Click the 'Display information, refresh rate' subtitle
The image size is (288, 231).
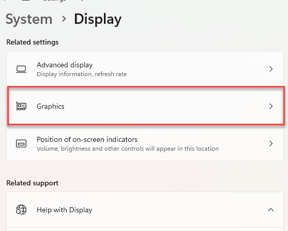click(82, 74)
